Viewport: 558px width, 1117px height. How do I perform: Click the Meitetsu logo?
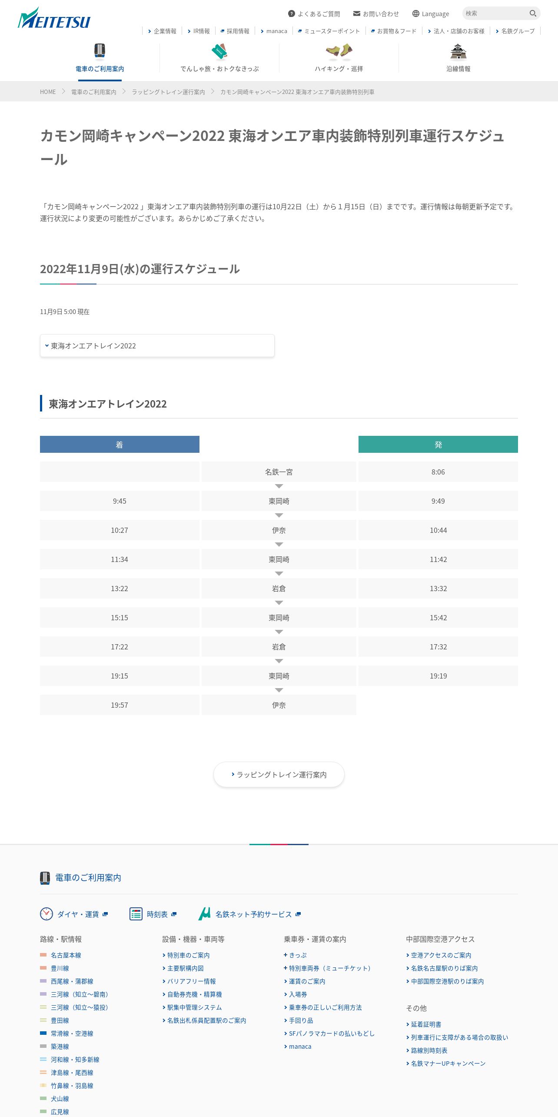tap(54, 19)
